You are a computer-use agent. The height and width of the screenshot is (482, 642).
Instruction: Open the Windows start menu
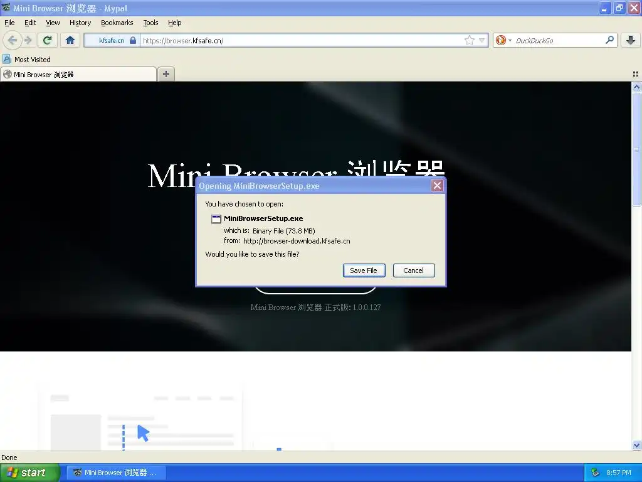click(29, 473)
